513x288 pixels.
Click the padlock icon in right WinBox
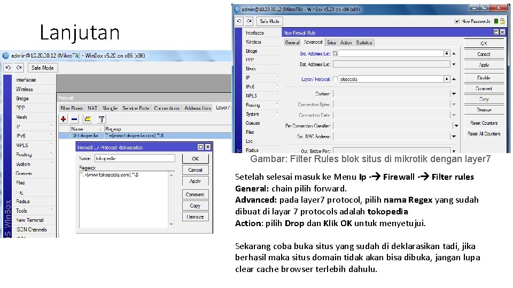(502, 21)
